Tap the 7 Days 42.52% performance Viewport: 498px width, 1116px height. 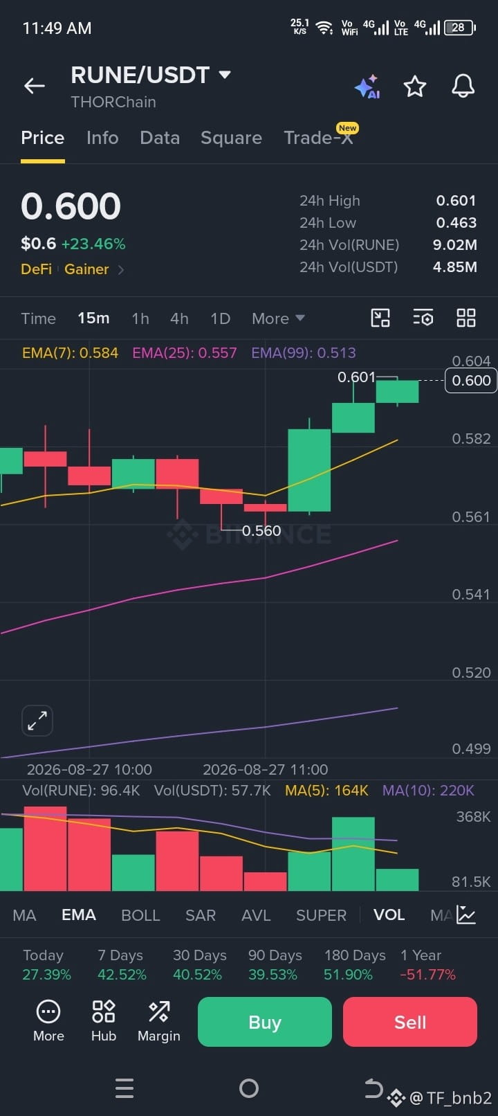122,965
